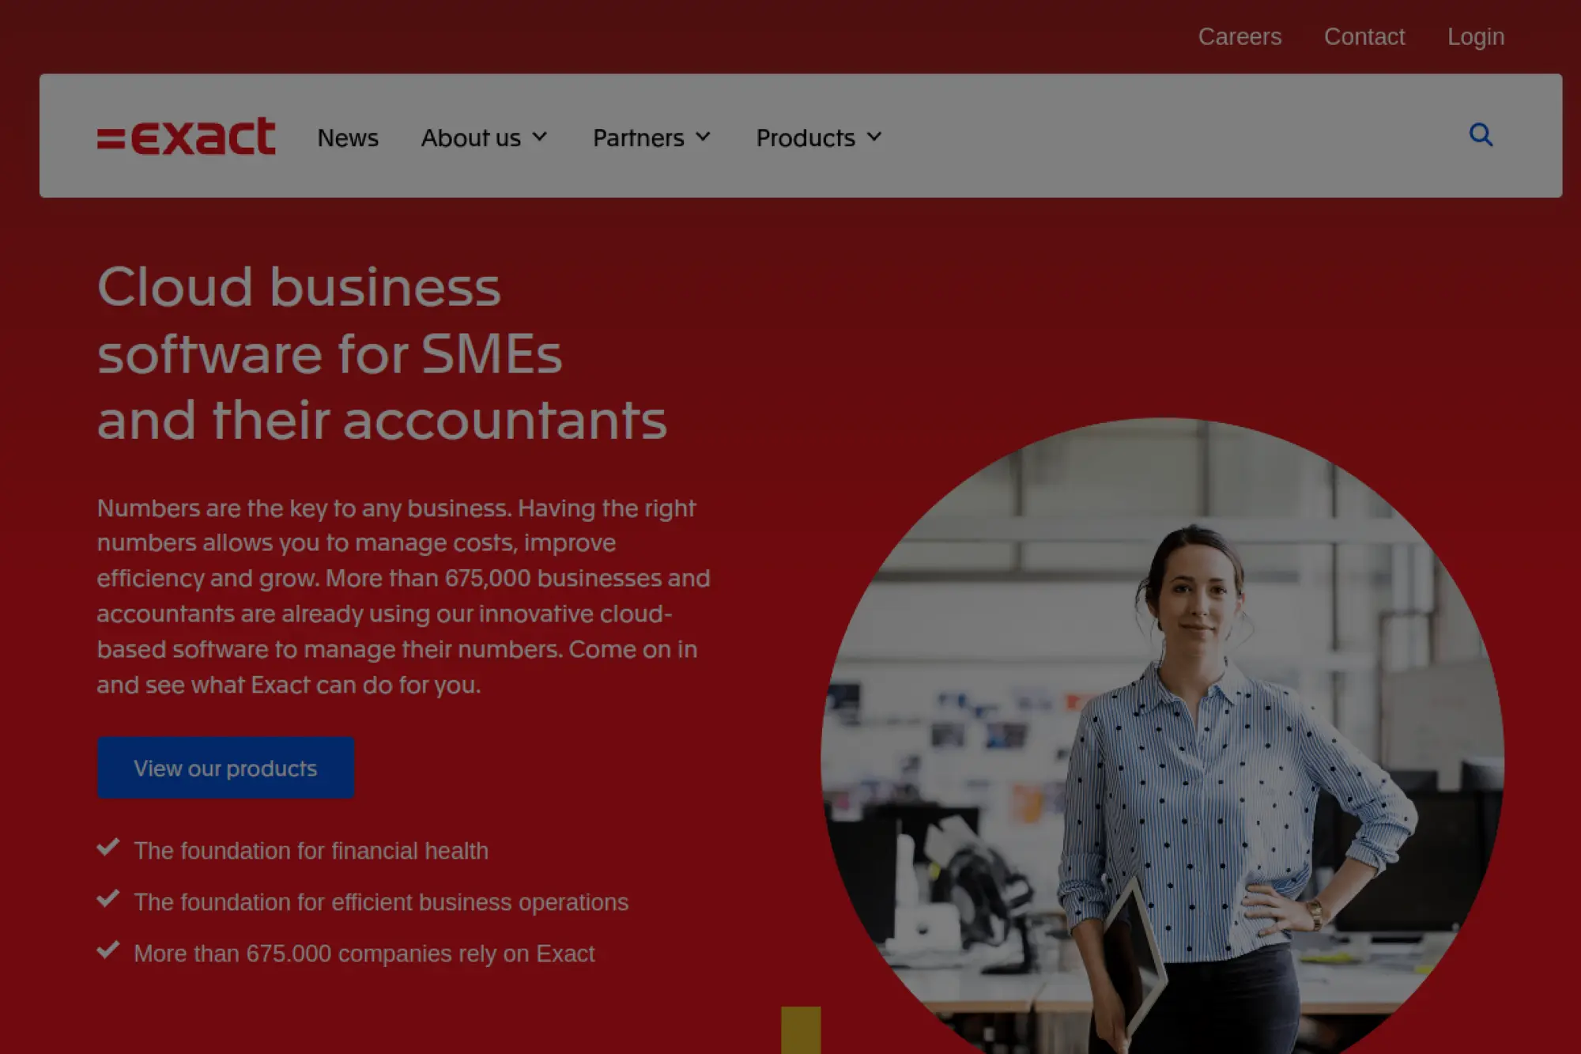The height and width of the screenshot is (1054, 1581).
Task: Open the Products menu
Action: 805,138
